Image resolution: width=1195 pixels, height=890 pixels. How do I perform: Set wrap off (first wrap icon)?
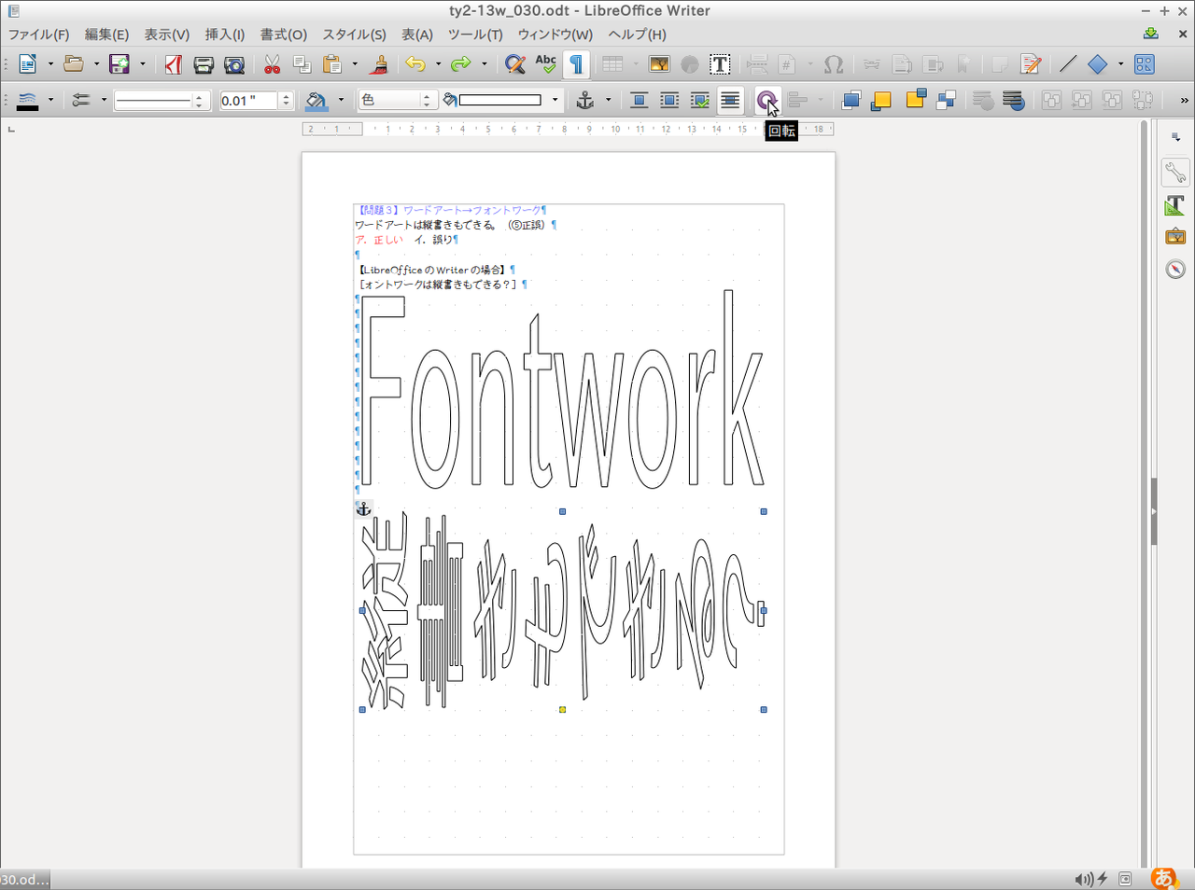[640, 101]
